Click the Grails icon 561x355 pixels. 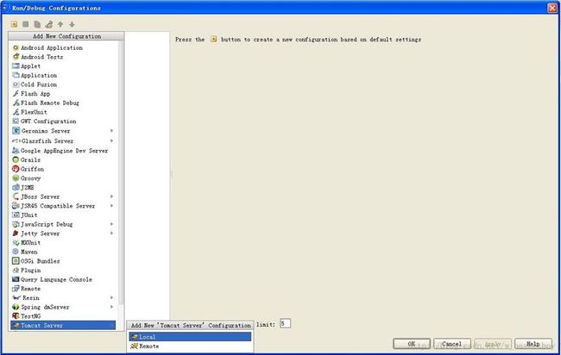pos(16,159)
